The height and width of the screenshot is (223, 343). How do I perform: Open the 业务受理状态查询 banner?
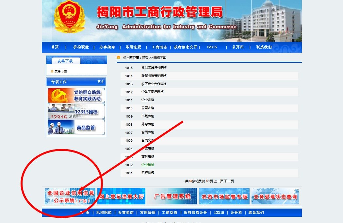click(275, 196)
